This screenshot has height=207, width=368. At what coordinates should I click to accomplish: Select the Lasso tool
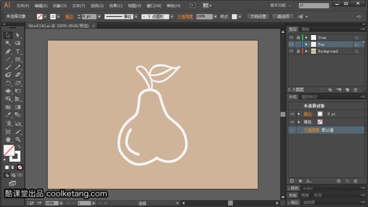click(18, 43)
